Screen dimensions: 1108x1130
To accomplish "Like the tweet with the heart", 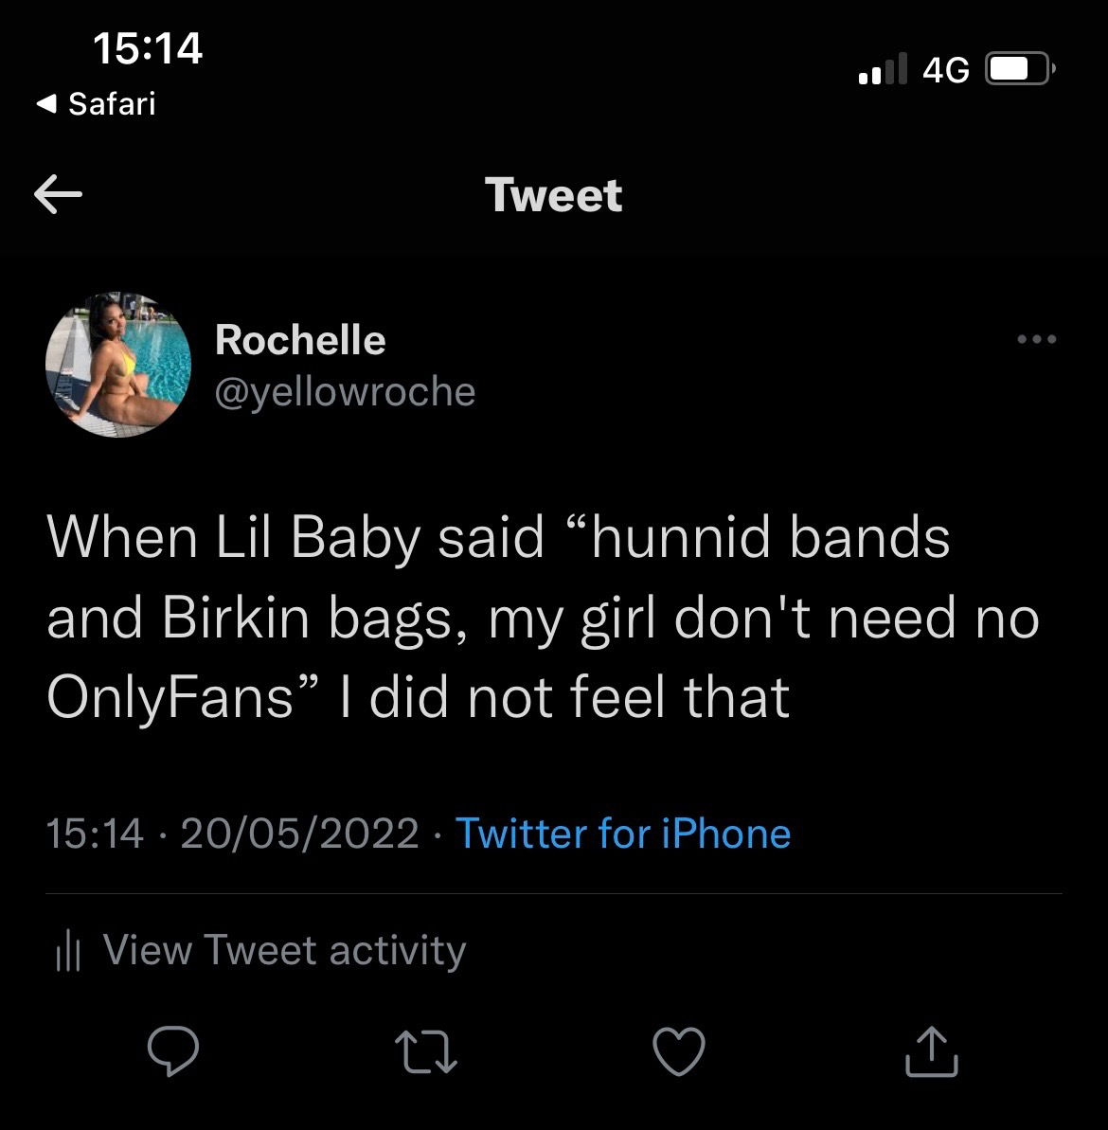I will 679,1051.
